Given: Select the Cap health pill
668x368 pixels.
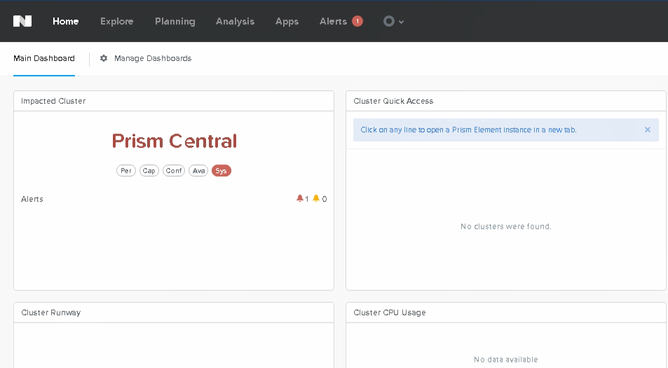Looking at the screenshot, I should pyautogui.click(x=149, y=171).
